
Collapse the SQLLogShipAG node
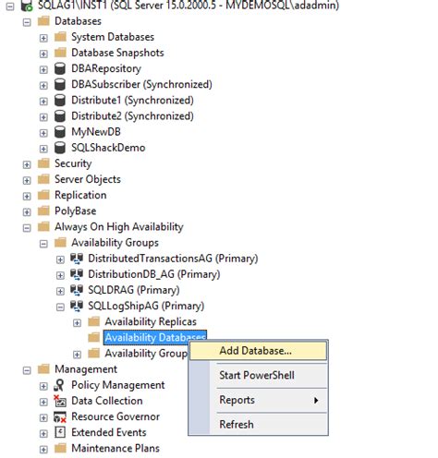click(x=60, y=307)
